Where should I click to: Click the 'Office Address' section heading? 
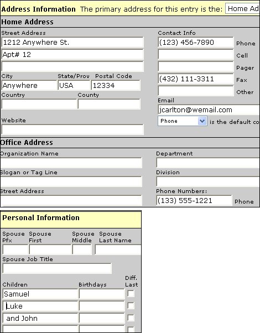click(27, 143)
